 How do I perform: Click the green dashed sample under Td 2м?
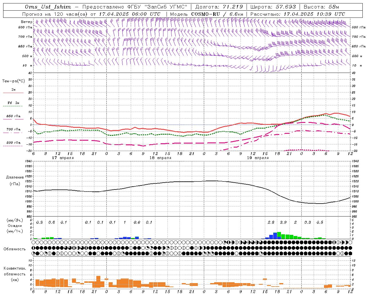pyautogui.click(x=13, y=106)
